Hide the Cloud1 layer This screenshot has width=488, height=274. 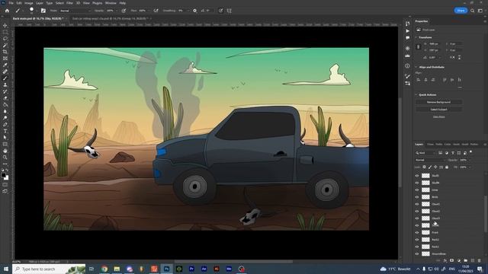pyautogui.click(x=417, y=204)
